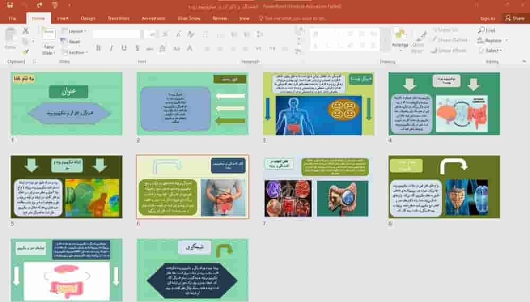Open the Clipboard dialog launcher
This screenshot has width=530, height=302.
click(x=34, y=62)
